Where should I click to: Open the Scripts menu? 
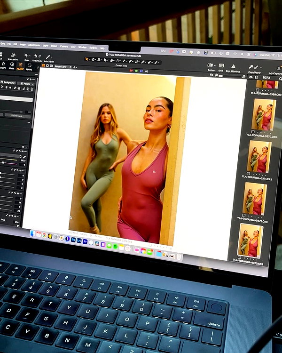tap(93, 48)
